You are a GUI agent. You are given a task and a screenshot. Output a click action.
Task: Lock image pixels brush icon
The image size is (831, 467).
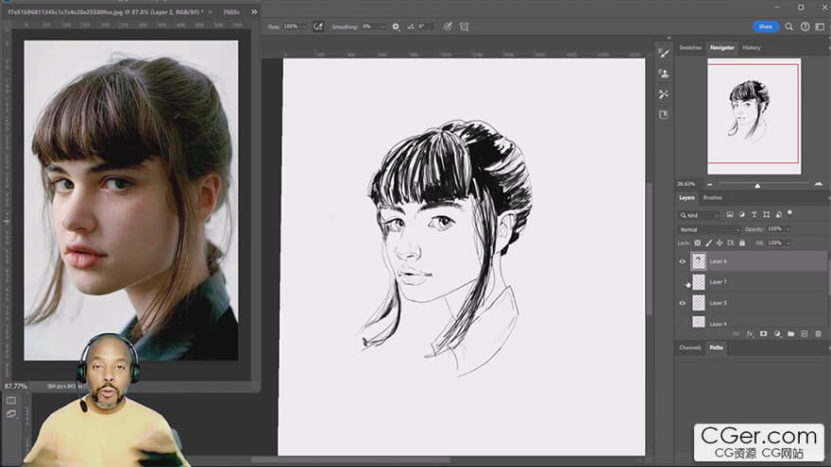tap(708, 243)
